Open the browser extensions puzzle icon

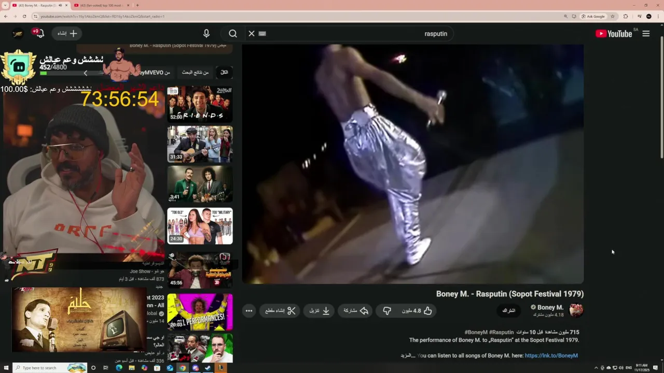[x=626, y=16]
